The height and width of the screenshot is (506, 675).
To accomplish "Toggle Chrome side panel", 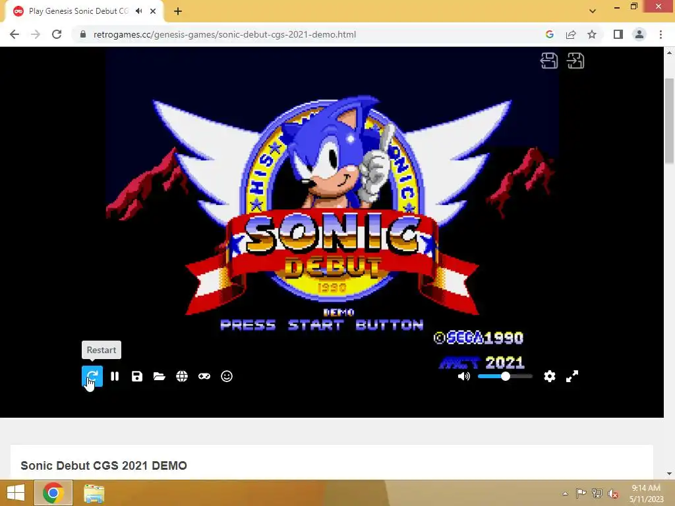I will click(x=618, y=34).
